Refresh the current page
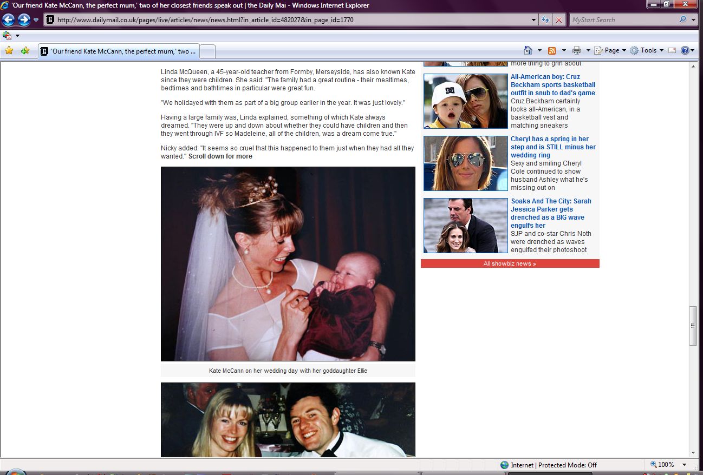The height and width of the screenshot is (475, 703). click(x=546, y=20)
